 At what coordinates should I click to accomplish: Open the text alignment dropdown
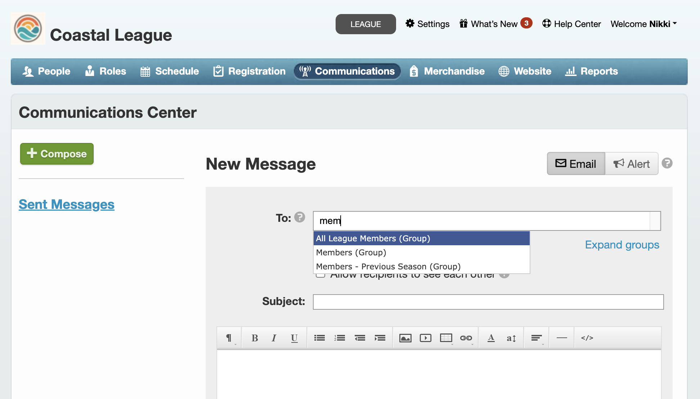[x=537, y=338]
